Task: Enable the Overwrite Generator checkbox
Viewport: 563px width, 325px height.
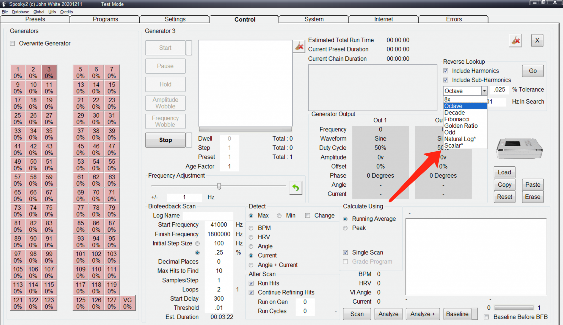Action: 12,43
